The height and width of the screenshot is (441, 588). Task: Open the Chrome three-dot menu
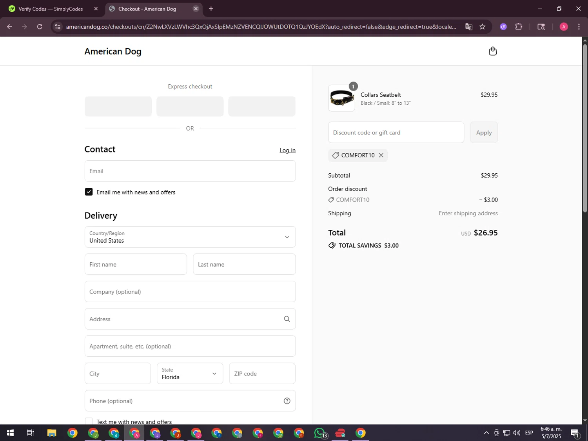click(579, 27)
